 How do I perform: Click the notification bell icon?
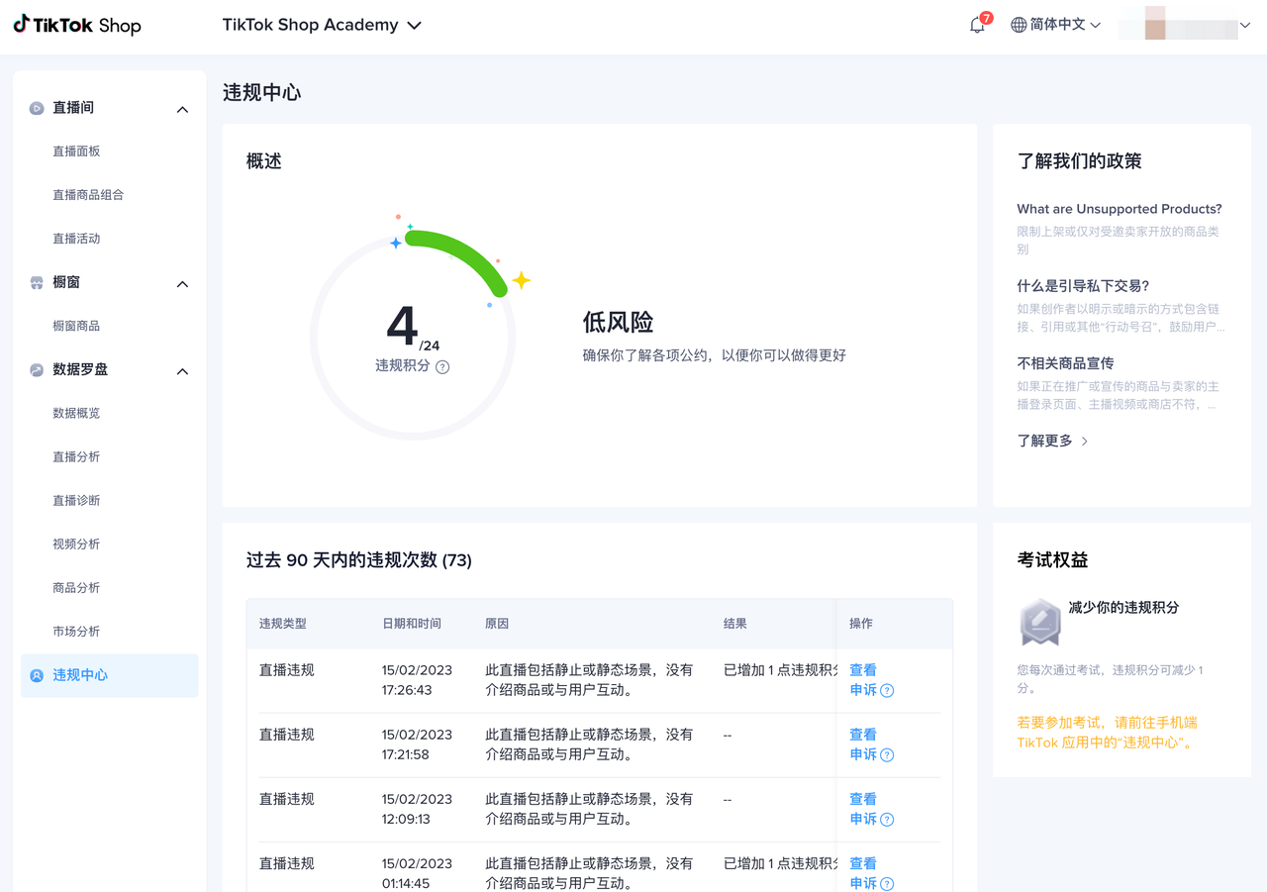click(977, 26)
